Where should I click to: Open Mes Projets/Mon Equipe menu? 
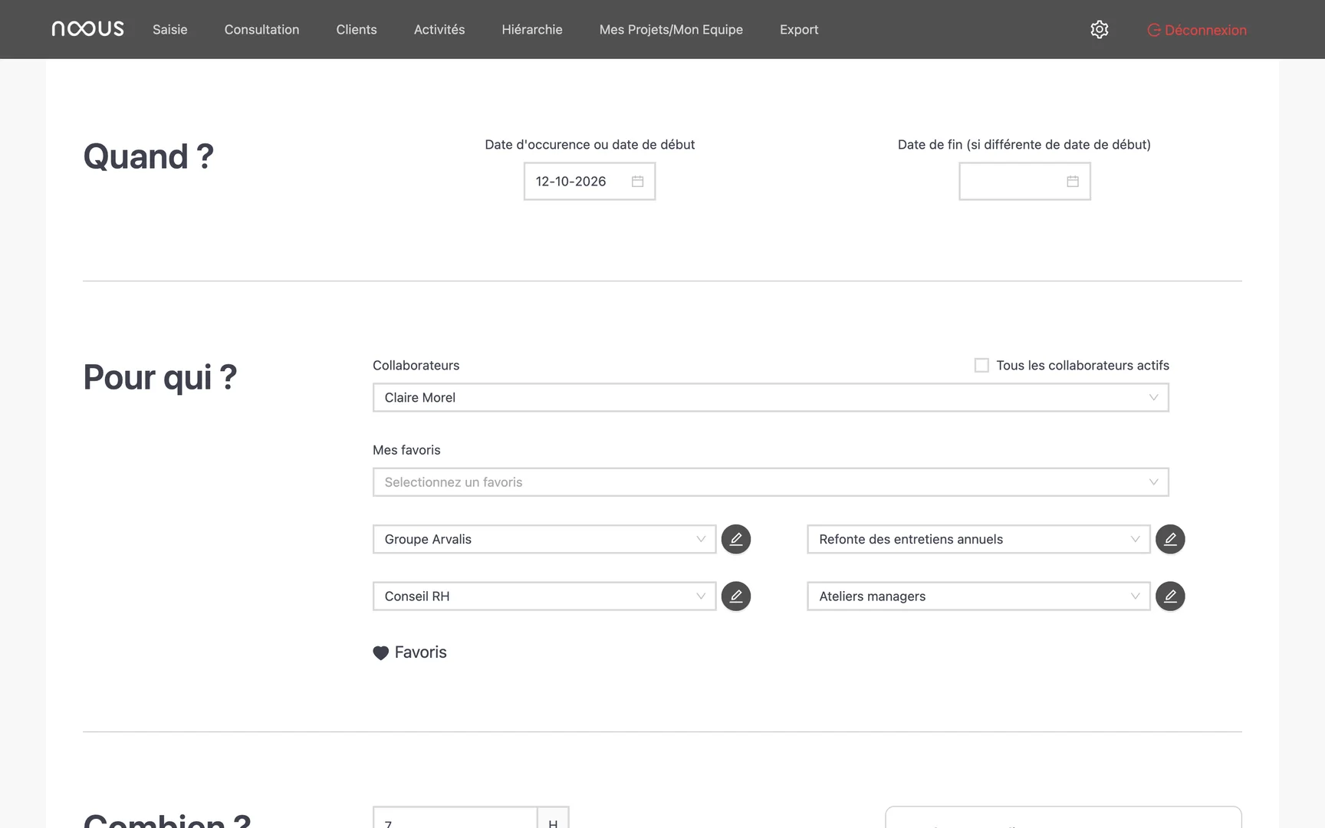(671, 29)
